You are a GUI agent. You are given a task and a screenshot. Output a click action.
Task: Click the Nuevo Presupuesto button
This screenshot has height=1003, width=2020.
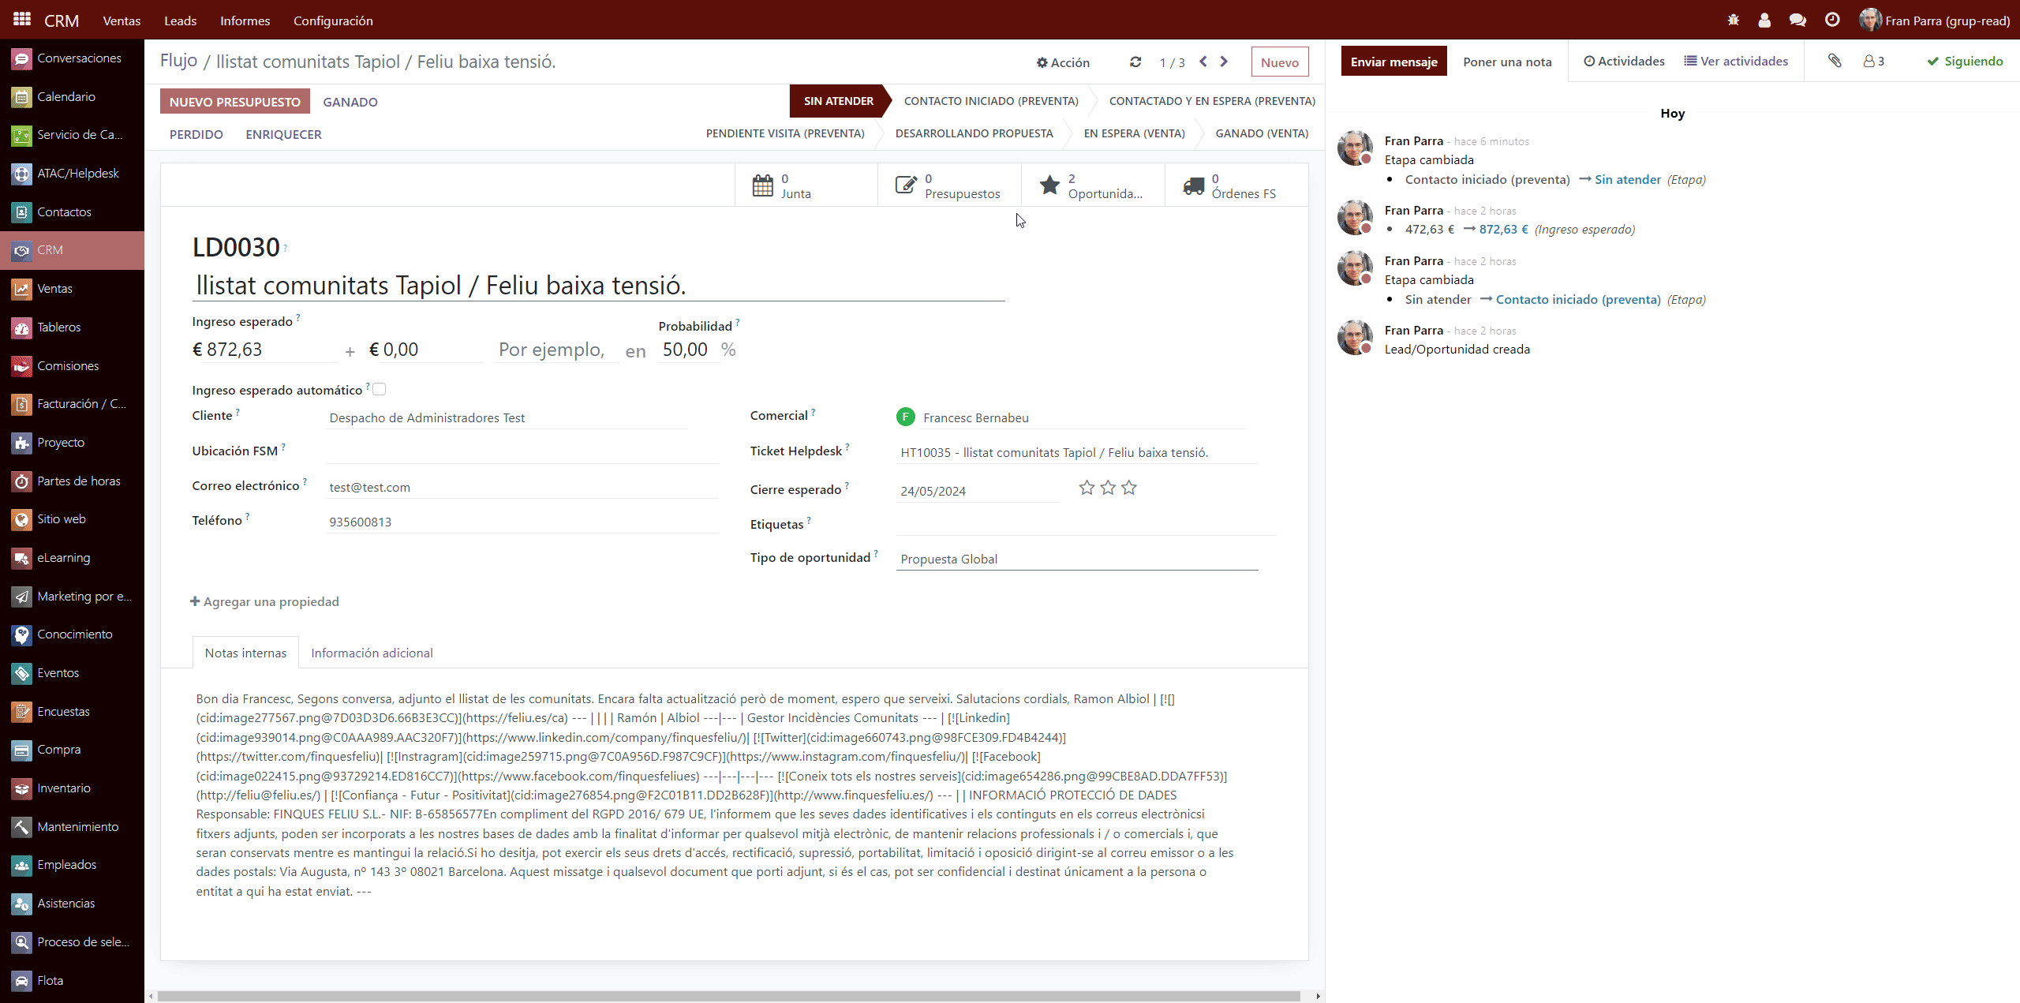pos(234,102)
